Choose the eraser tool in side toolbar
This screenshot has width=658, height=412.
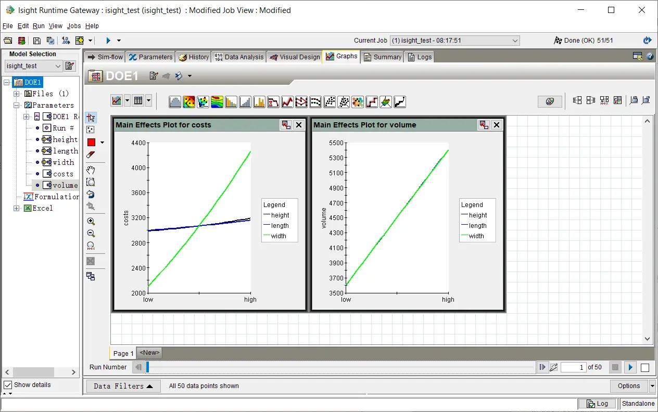91,154
